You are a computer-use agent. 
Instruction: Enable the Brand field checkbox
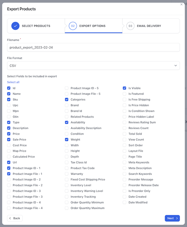[67, 105]
